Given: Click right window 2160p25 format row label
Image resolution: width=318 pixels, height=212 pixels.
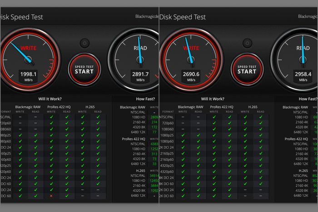Looking at the screenshot, I should [x=167, y=153].
